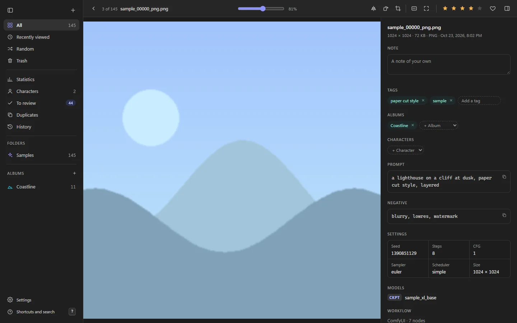Go back with the left arrow
Screen dimensions: 517x323
coord(94,9)
